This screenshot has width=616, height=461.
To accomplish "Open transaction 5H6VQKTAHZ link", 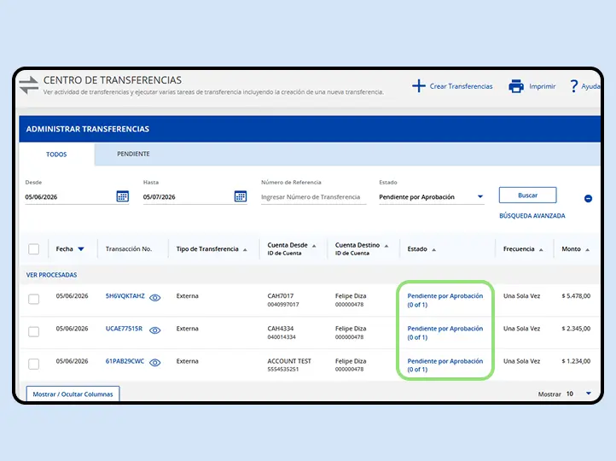I will pyautogui.click(x=125, y=296).
